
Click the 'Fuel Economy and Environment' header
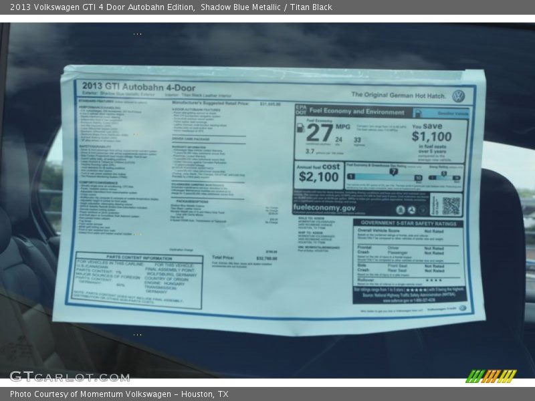pyautogui.click(x=357, y=111)
